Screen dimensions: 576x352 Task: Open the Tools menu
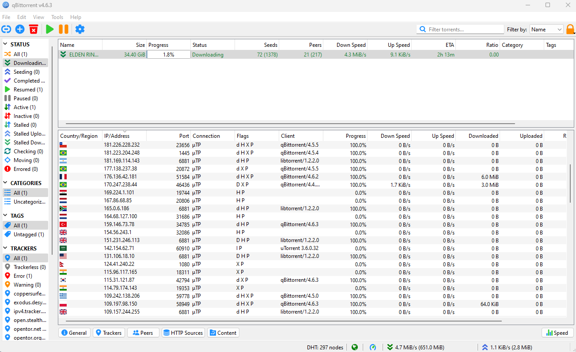[x=57, y=17]
